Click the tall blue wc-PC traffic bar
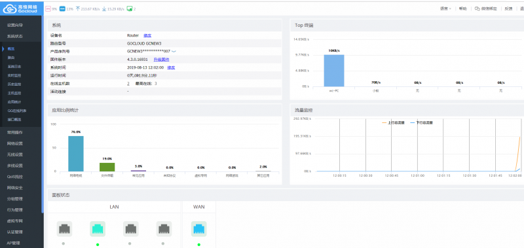Viewport: 524px width, 248px height. coord(334,71)
